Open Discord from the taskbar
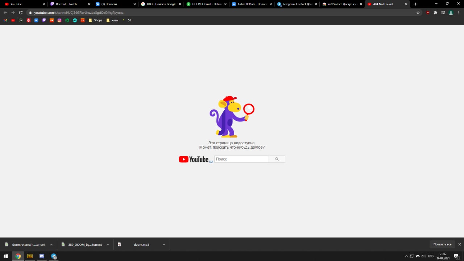The width and height of the screenshot is (464, 261). pyautogui.click(x=42, y=256)
